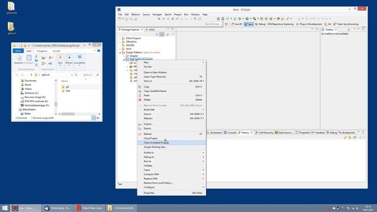
Task: Click the green Run button in Eclipse toolbar
Action: click(x=247, y=19)
